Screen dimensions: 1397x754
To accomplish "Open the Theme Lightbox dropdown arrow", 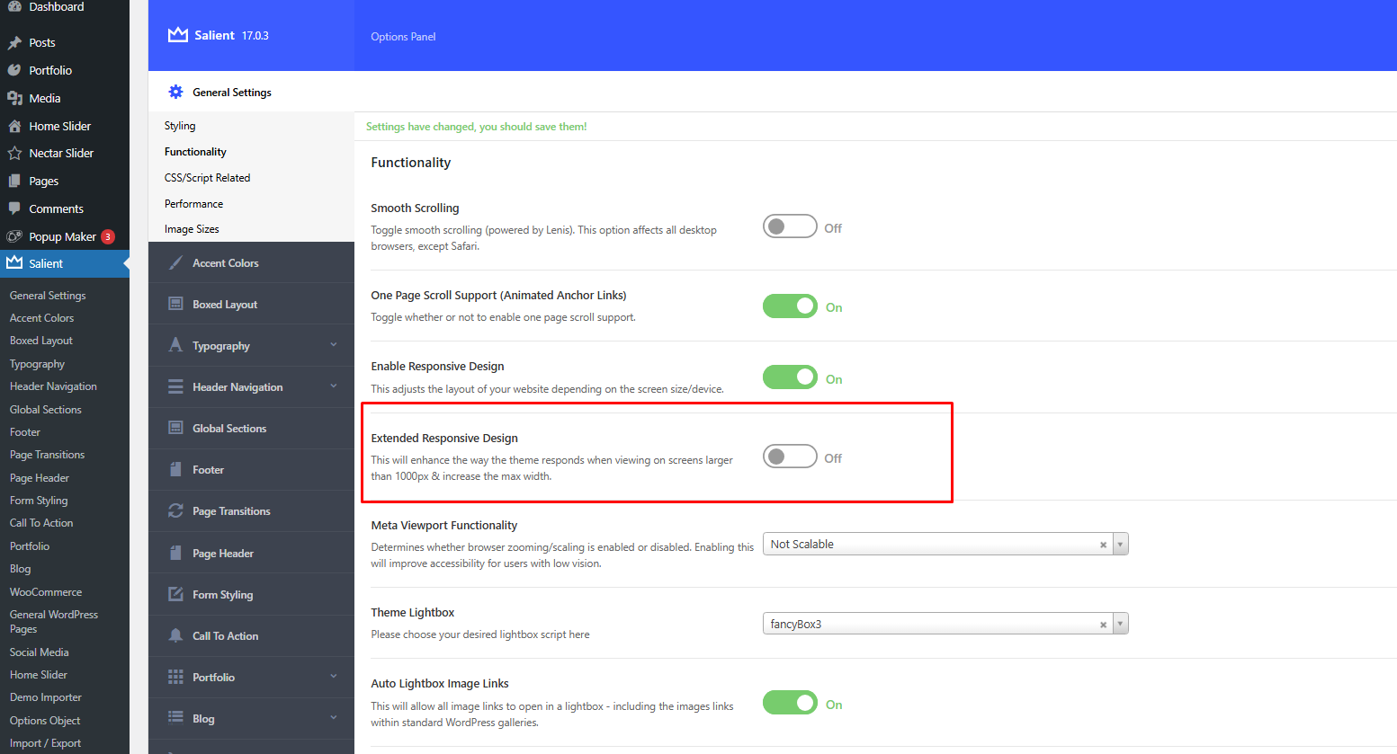I will (x=1120, y=625).
